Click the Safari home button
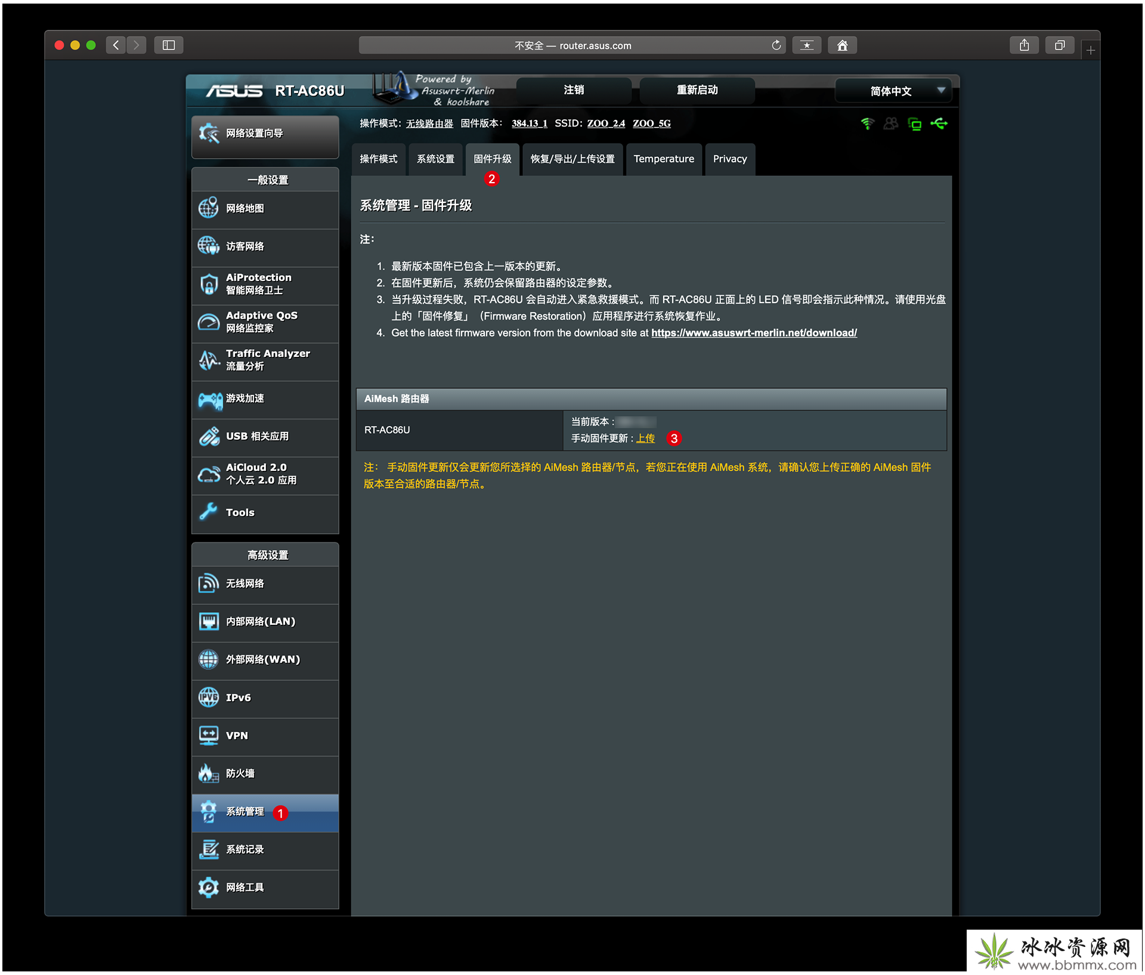The height and width of the screenshot is (975, 1145). (842, 45)
